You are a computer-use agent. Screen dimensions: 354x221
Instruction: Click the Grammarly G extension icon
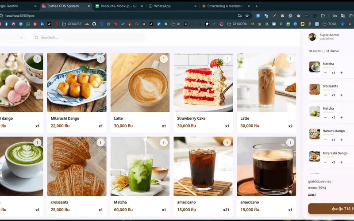[x=290, y=15]
